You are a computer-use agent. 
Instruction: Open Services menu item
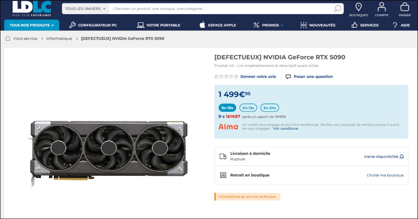(x=365, y=25)
